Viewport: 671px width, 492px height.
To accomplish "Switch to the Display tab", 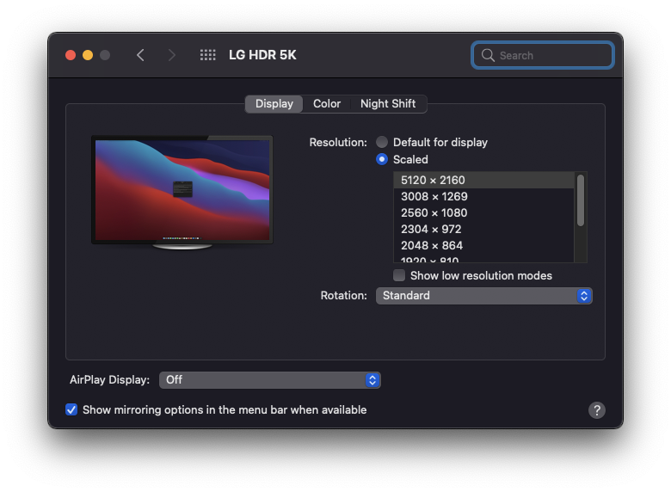I will 274,104.
